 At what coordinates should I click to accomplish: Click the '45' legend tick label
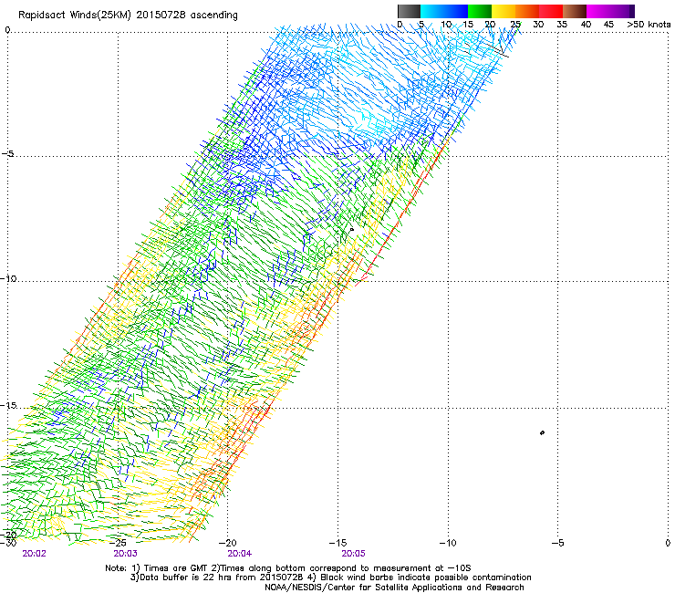tap(608, 25)
